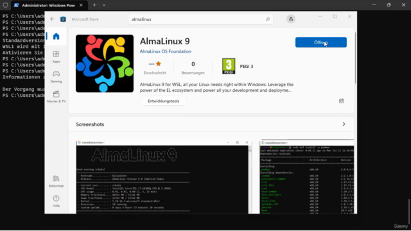Open the second podman install screenshot

307,177
